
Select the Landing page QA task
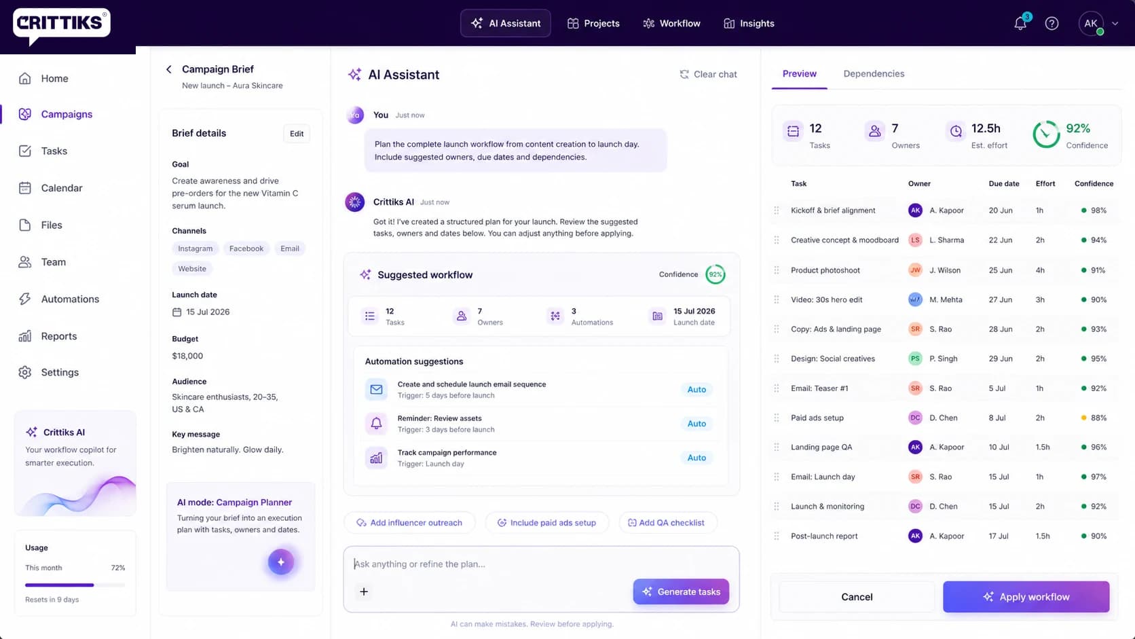pyautogui.click(x=821, y=448)
